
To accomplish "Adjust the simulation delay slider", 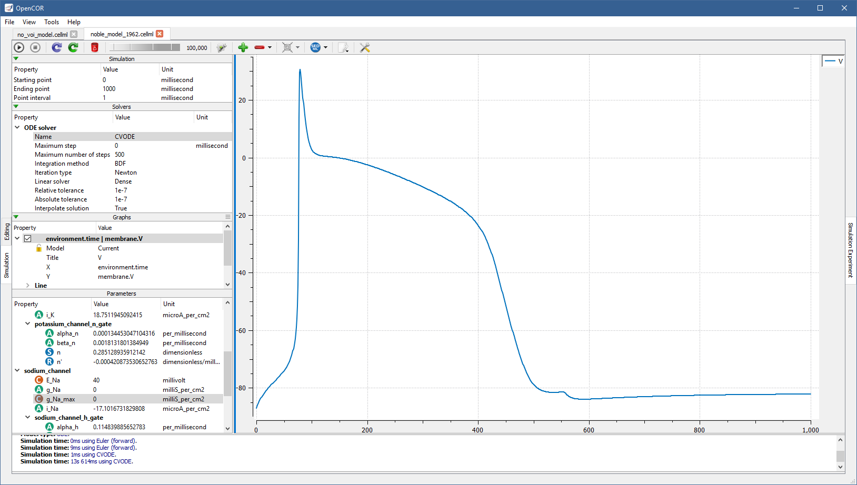I will coord(144,47).
